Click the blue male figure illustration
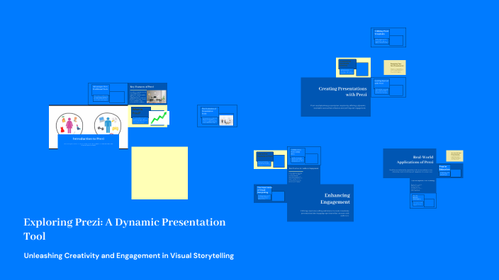499x280 pixels. click(108, 124)
